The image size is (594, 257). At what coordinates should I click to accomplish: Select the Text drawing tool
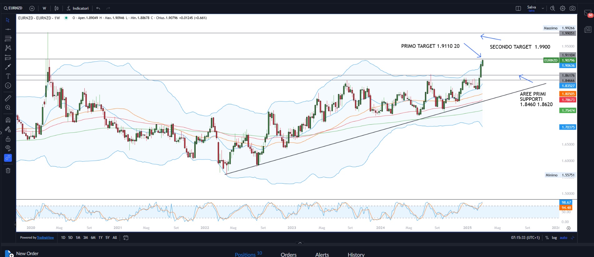tap(8, 76)
